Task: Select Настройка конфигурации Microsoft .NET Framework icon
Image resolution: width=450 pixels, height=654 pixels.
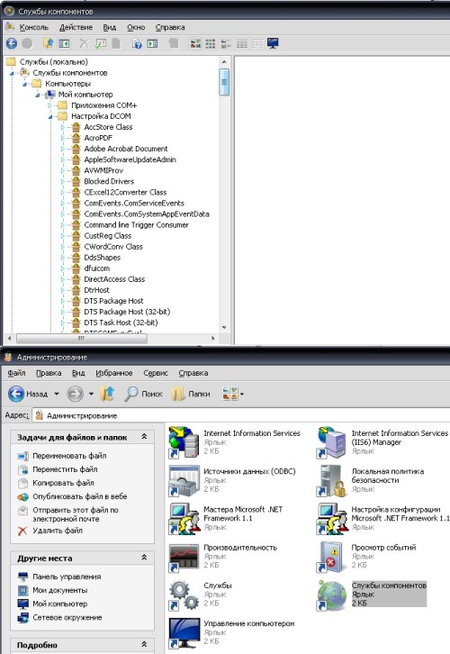Action: tap(332, 519)
